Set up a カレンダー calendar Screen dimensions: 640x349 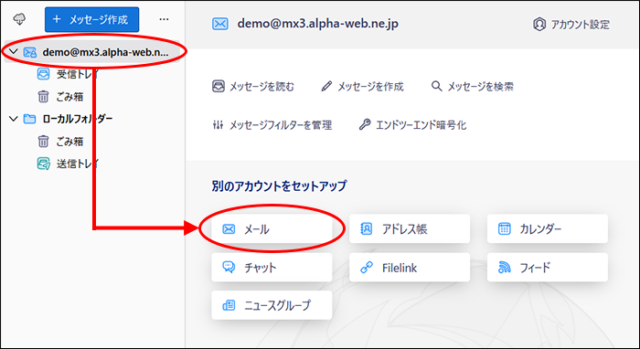[x=548, y=229]
